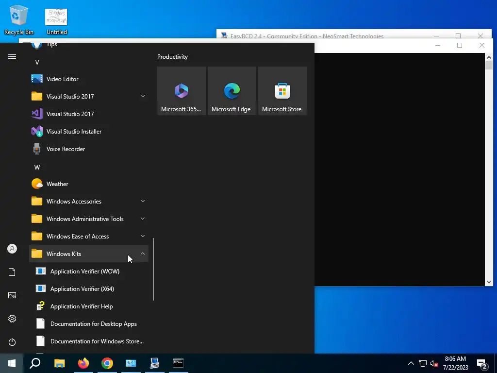Screen dimensions: 497x373
Task: Open network status tray icon
Action: pyautogui.click(x=423, y=363)
